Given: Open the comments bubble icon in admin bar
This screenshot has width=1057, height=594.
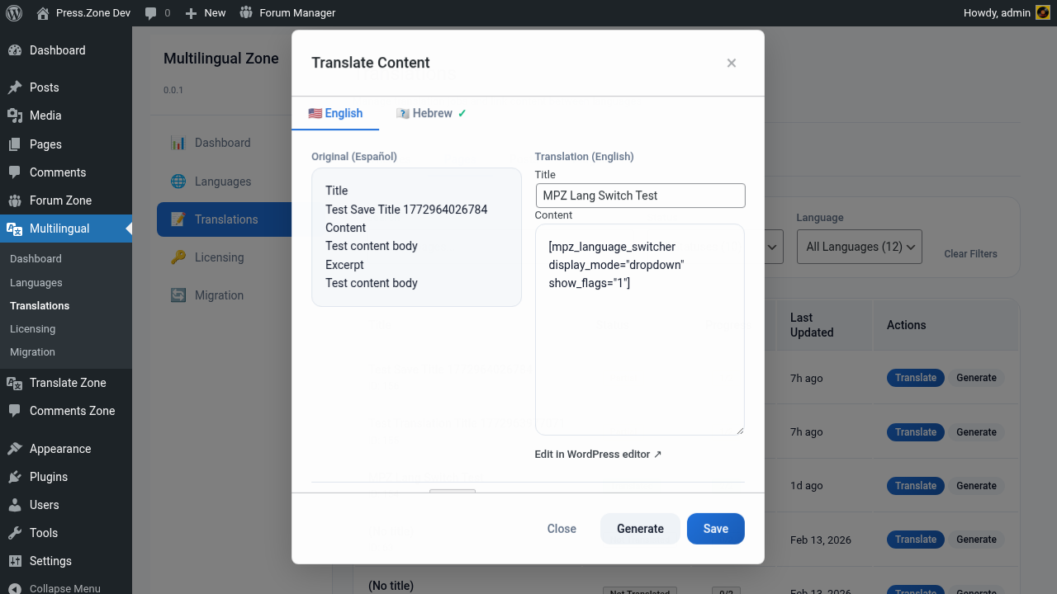Looking at the screenshot, I should click(x=150, y=13).
